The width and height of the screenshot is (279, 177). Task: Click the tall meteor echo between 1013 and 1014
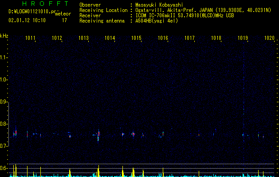98,135
